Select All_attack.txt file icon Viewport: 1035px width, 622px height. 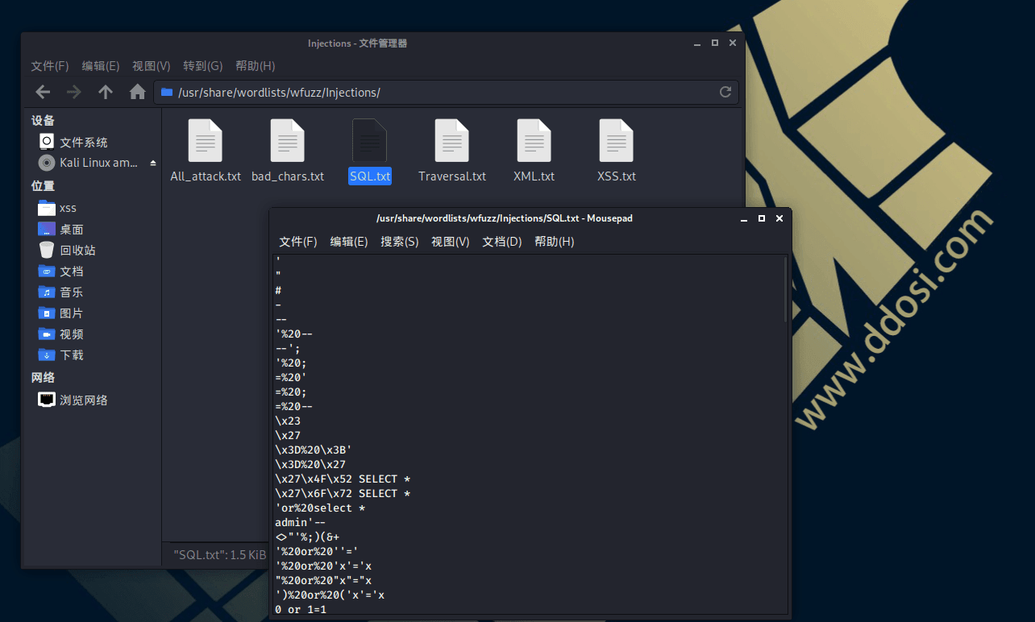(x=206, y=141)
